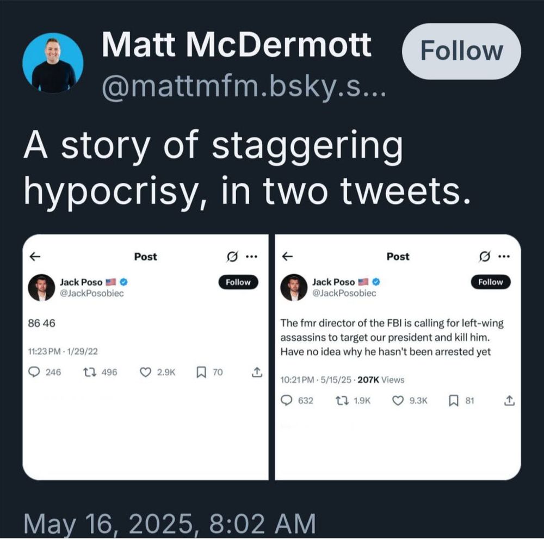Screen dimensions: 544x540
Task: Open the more options dots in right tweet
Action: click(x=504, y=256)
